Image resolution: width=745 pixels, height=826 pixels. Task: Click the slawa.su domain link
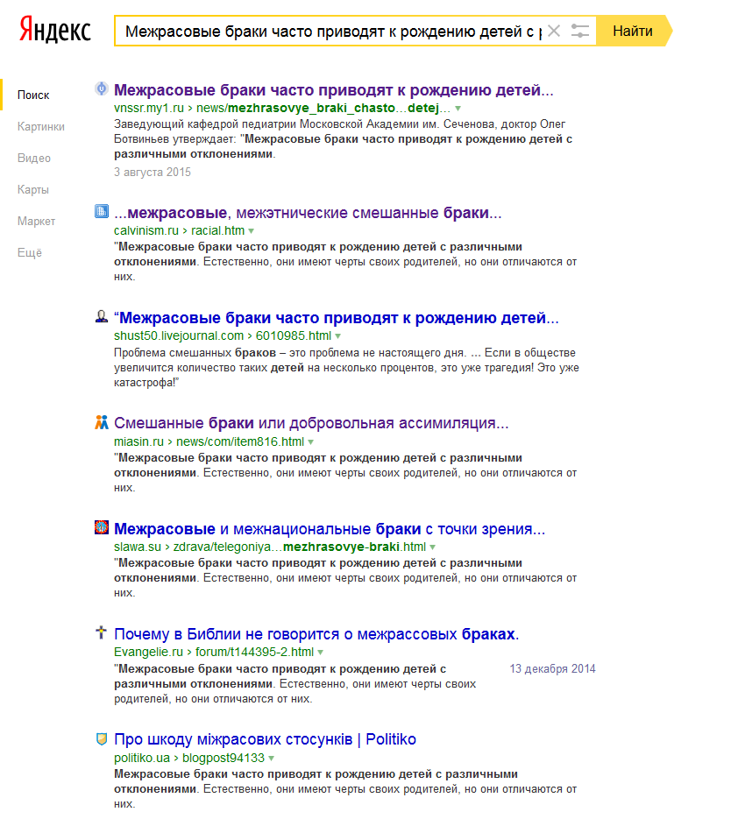138,547
